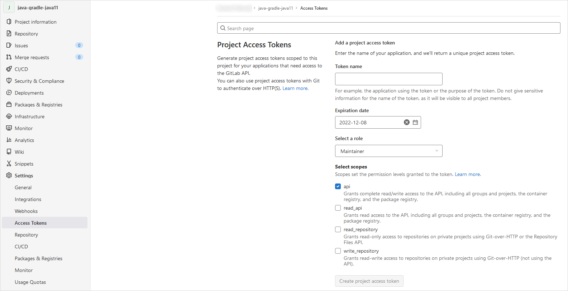
Task: Tick the write_repository scope checkbox
Action: [338, 251]
